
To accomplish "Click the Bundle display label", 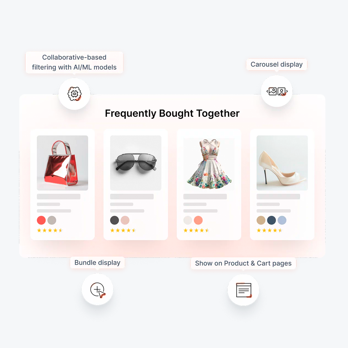I will click(x=97, y=263).
